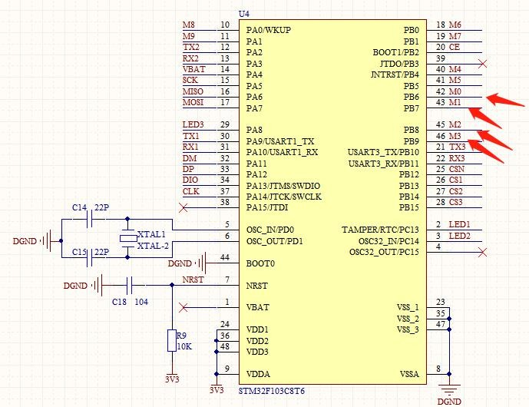
Task: Select the M6 net label
Action: [x=455, y=25]
